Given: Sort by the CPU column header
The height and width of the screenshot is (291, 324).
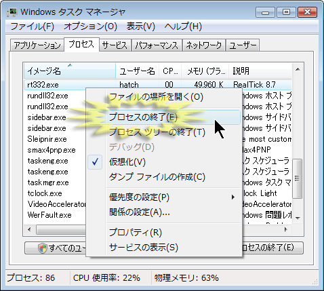Looking at the screenshot, I should click(x=170, y=71).
